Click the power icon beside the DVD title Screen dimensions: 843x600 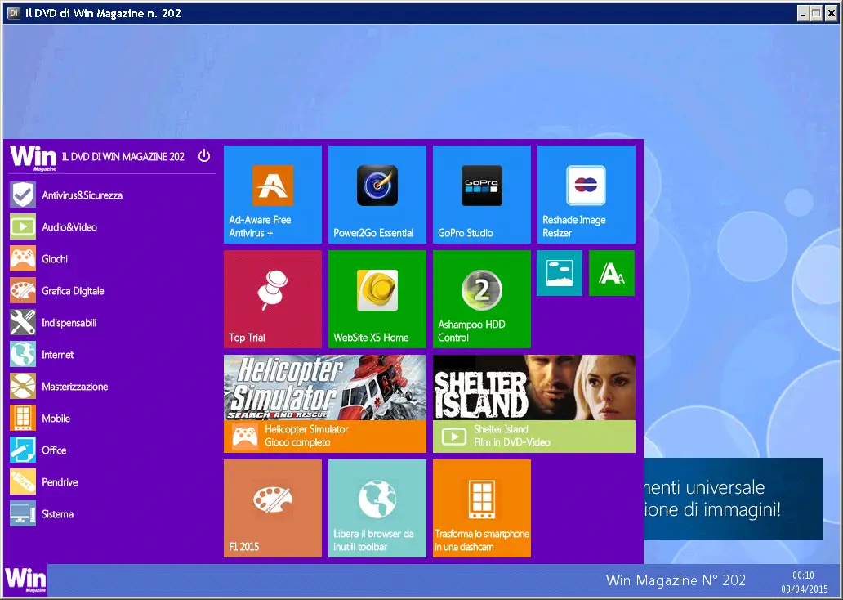point(203,155)
